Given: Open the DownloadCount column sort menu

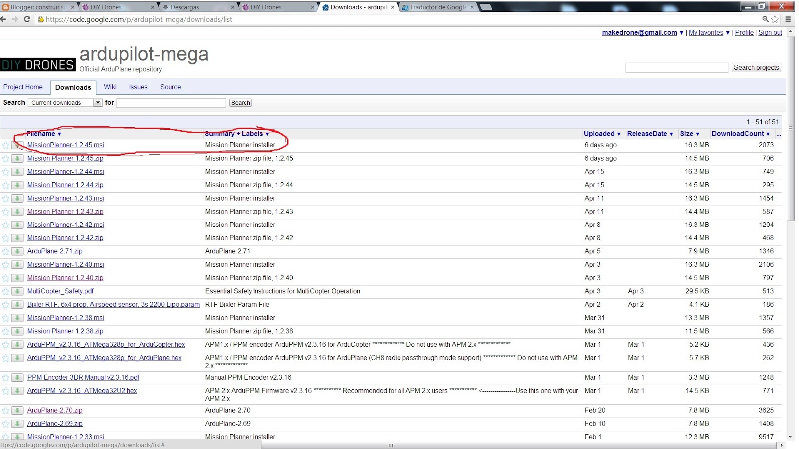Looking at the screenshot, I should pyautogui.click(x=741, y=134).
